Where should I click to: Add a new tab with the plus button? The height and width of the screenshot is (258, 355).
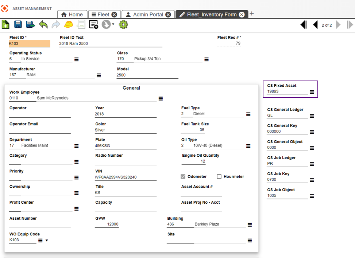[252, 13]
